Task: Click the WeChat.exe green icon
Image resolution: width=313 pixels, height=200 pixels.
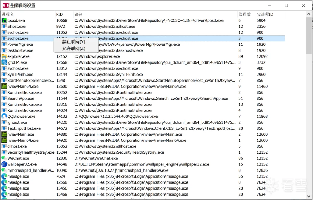Action: pyautogui.click(x=4, y=158)
